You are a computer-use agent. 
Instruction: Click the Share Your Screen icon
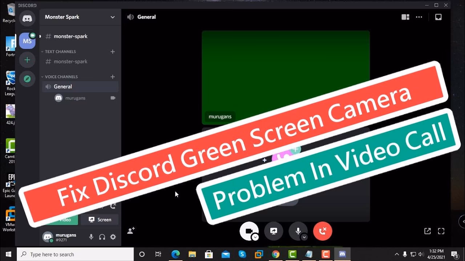274,231
